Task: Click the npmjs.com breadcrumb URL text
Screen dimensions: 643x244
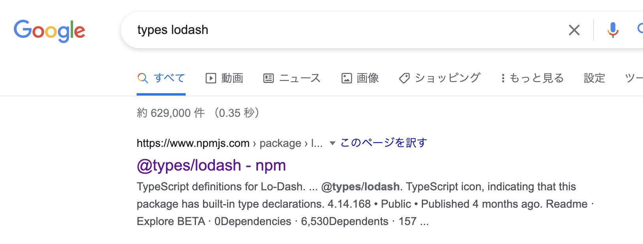Action: 192,143
